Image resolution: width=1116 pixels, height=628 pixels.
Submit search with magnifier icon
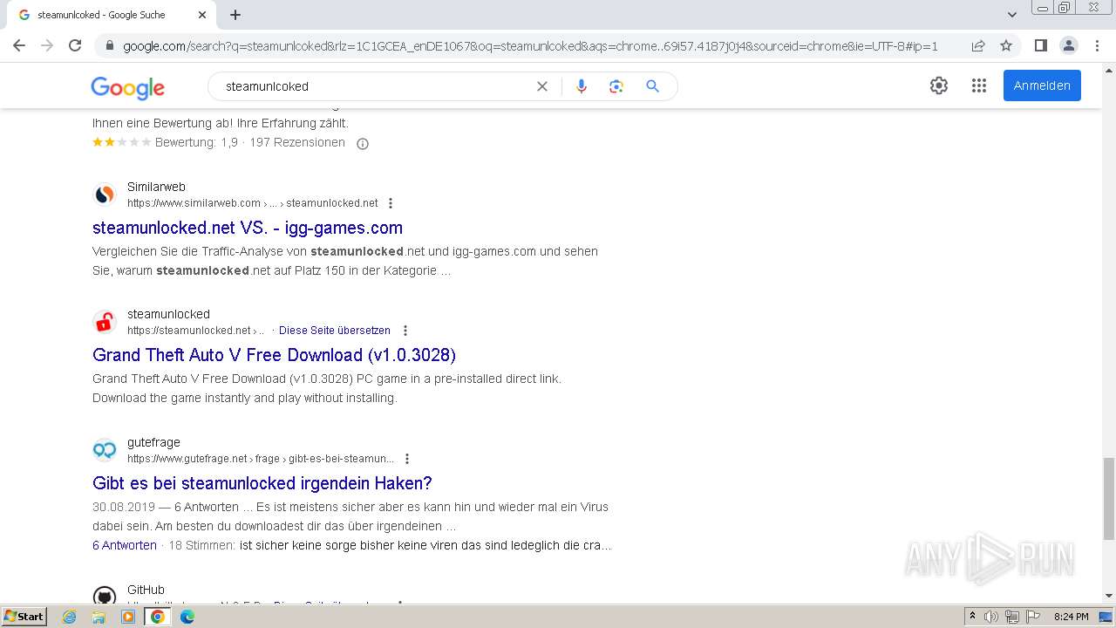pos(652,86)
